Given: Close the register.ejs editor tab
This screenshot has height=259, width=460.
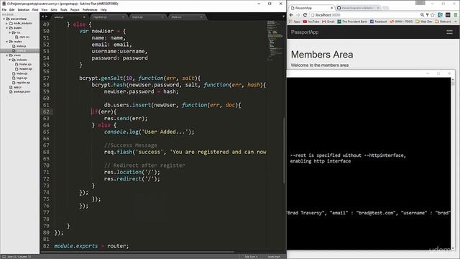Looking at the screenshot, I should point(123,17).
